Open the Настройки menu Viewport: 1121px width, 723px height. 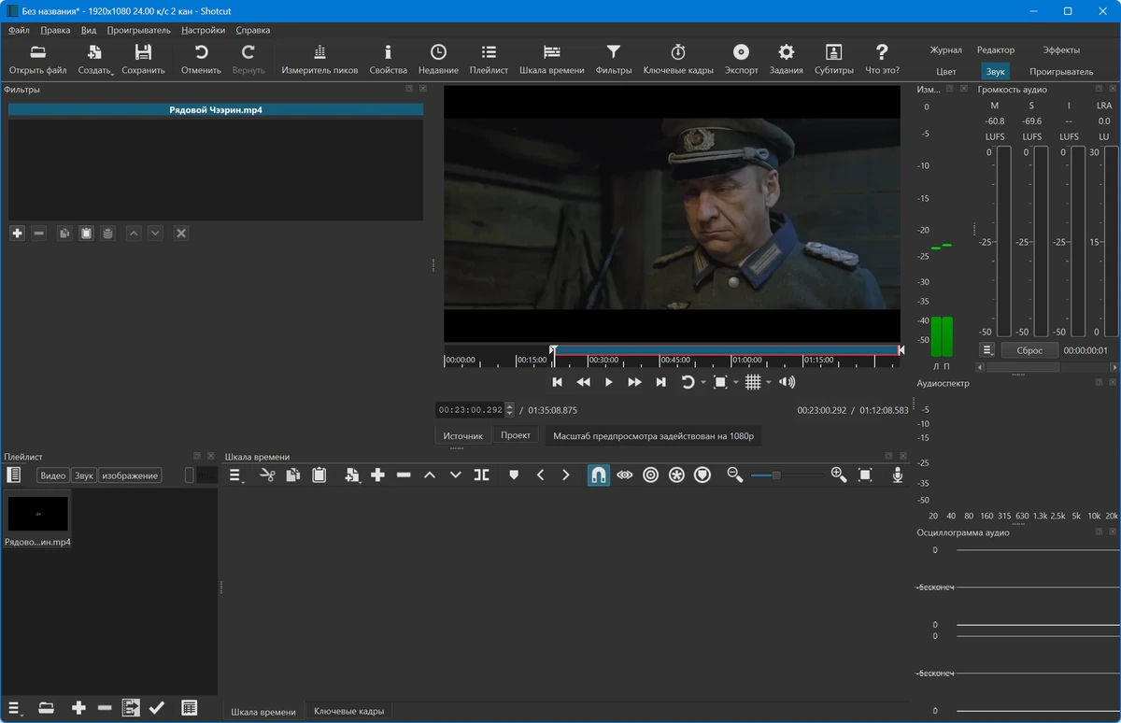click(x=203, y=30)
